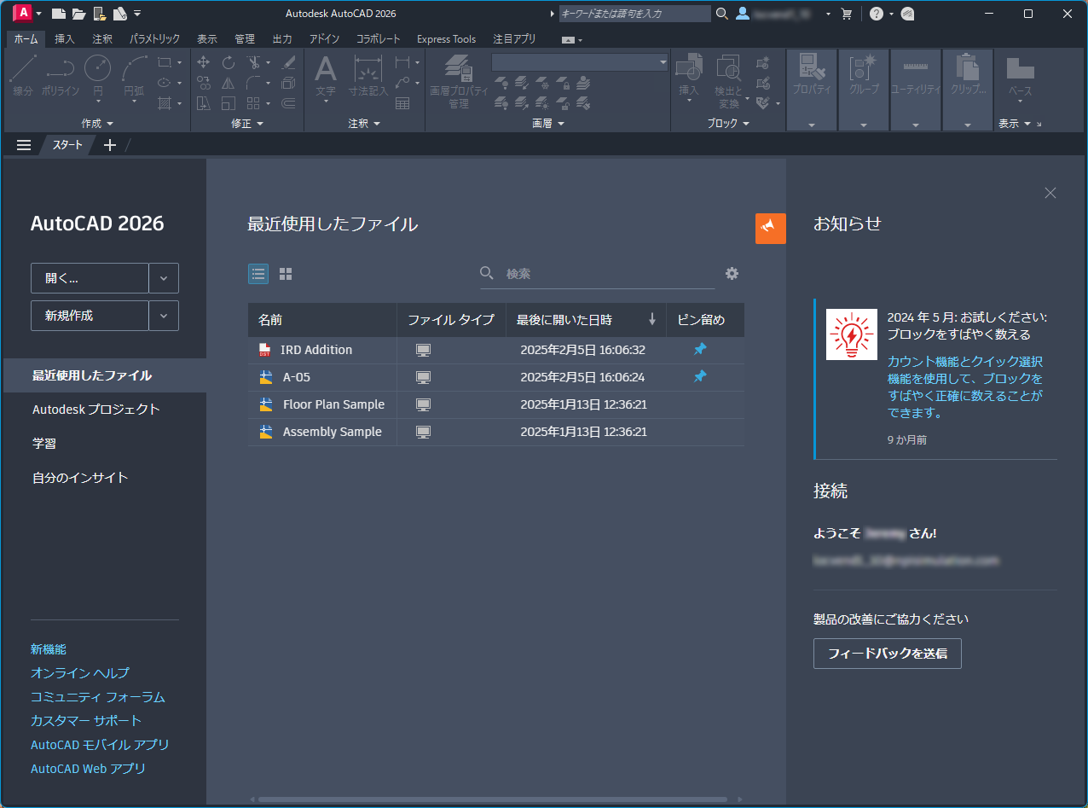Click the Help question mark icon

[x=876, y=14]
